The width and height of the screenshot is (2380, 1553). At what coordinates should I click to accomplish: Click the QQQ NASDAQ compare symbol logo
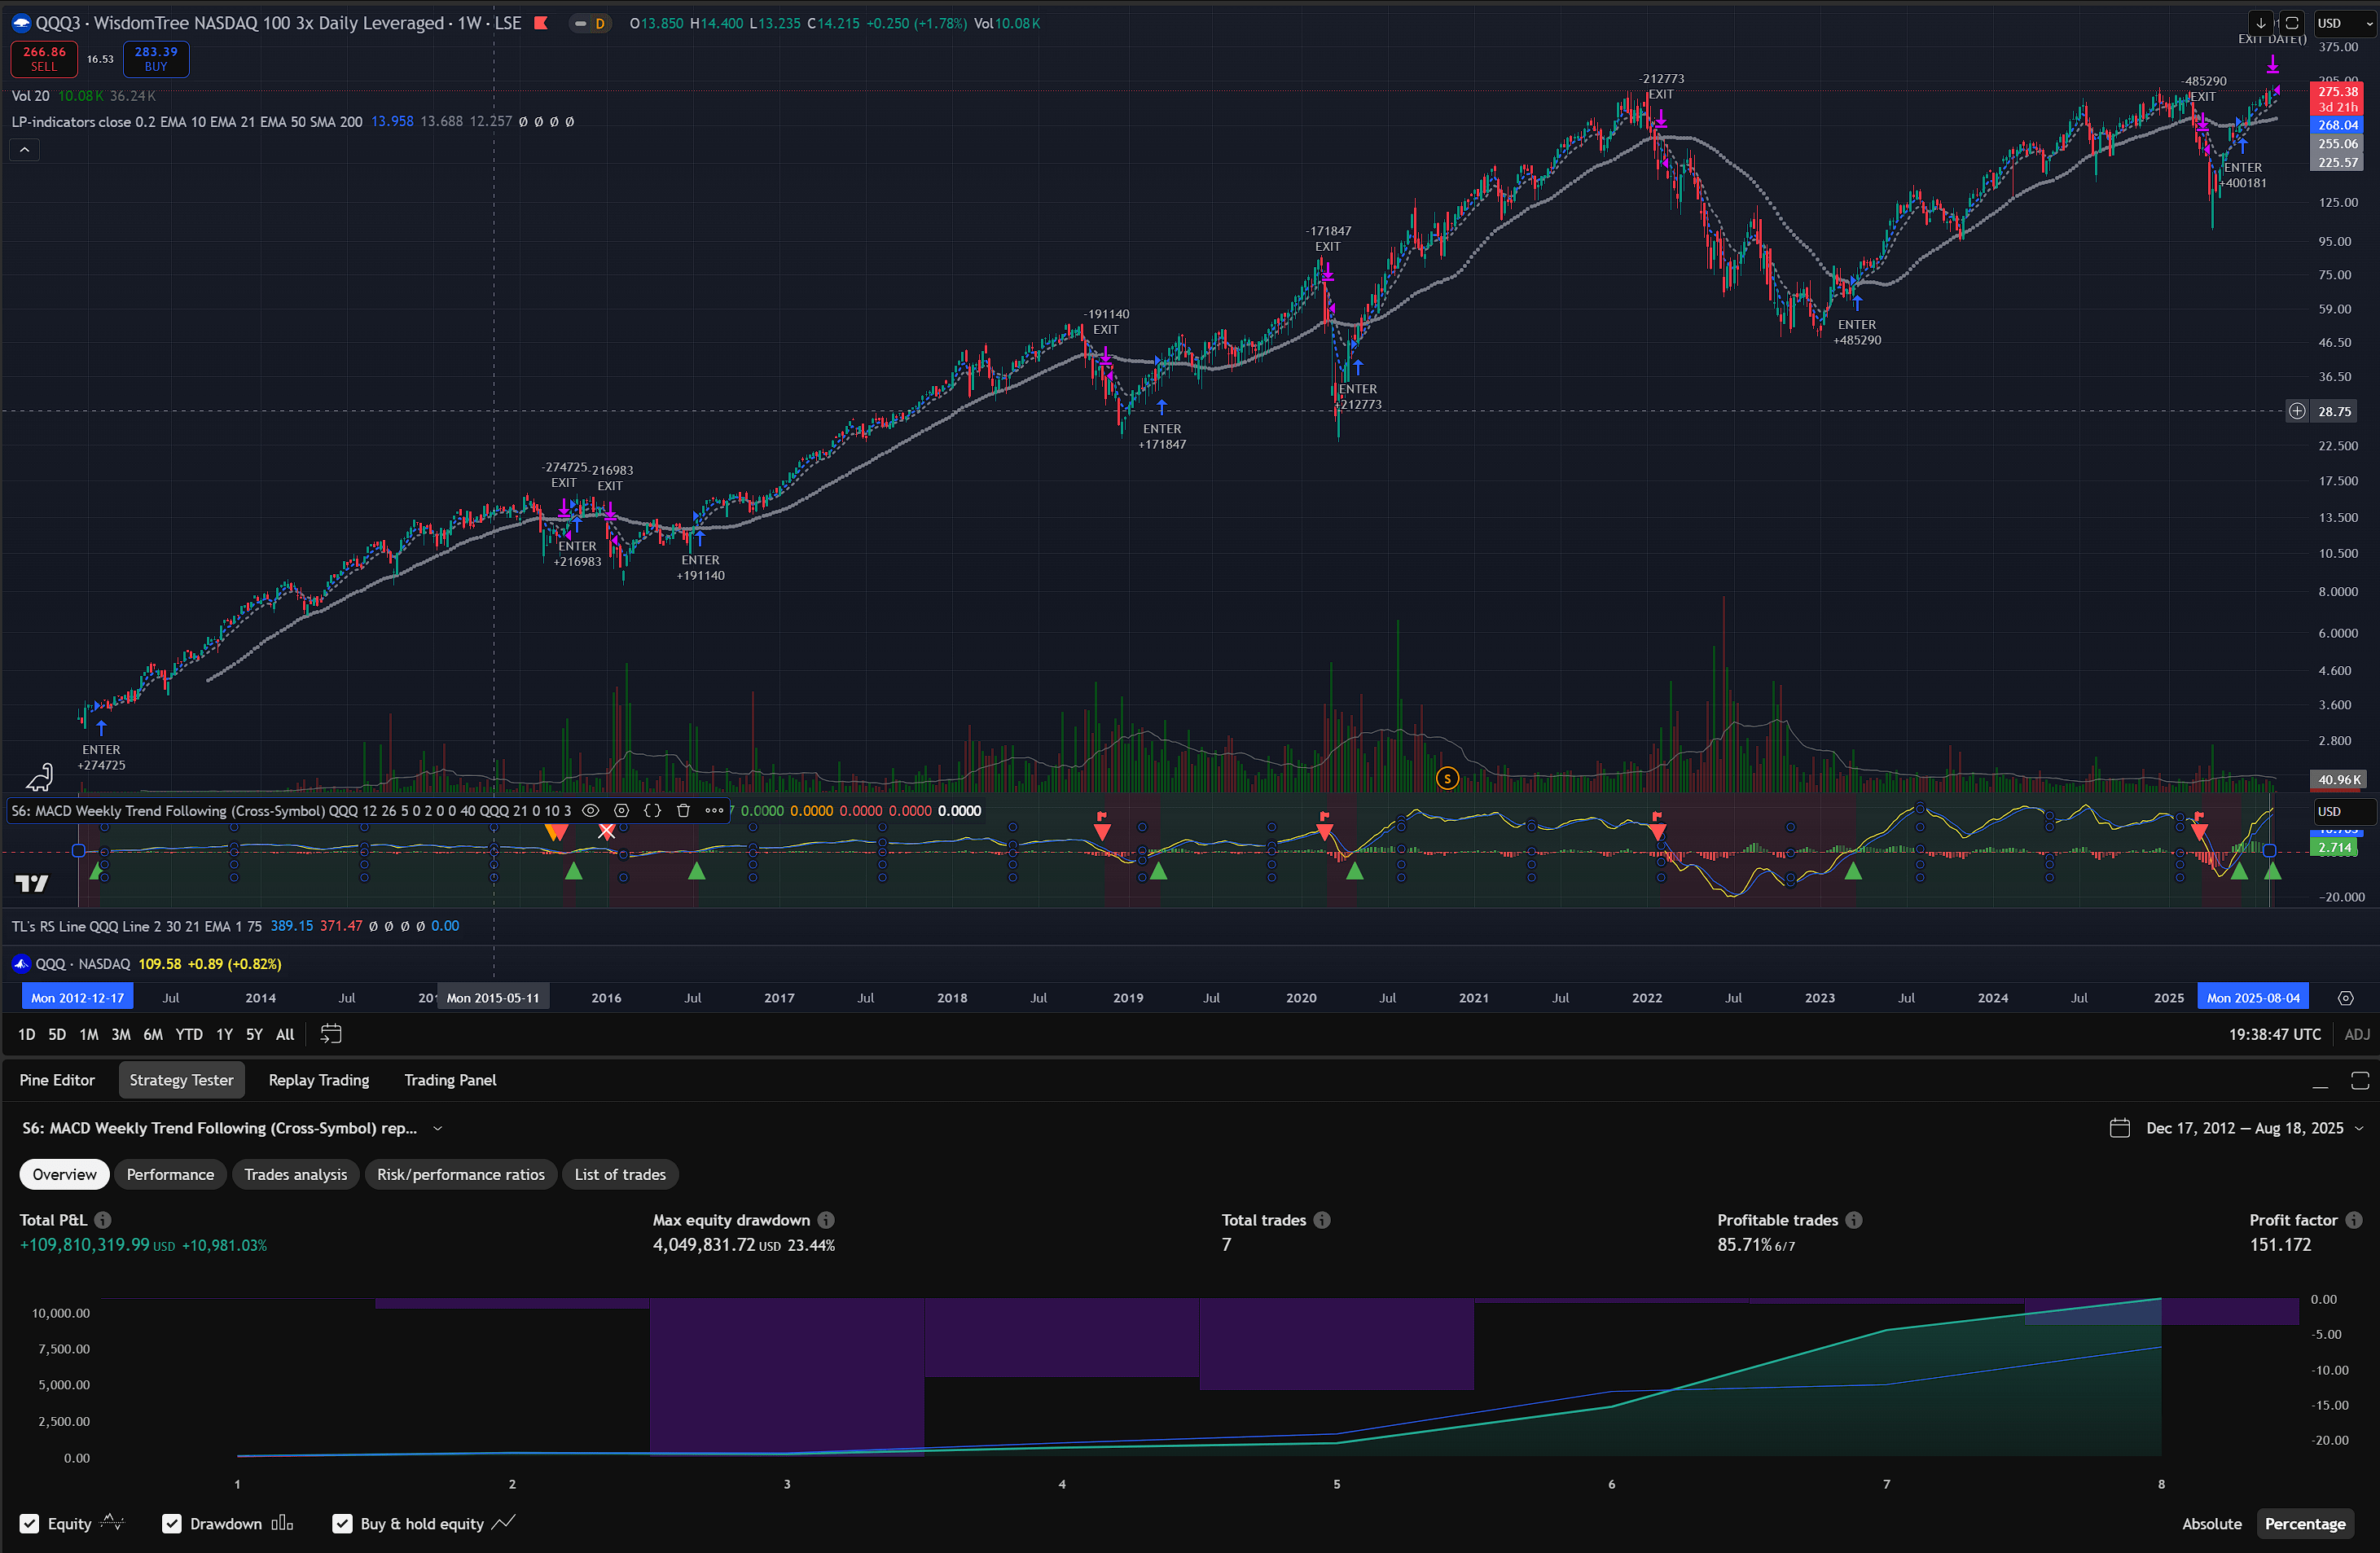point(21,964)
